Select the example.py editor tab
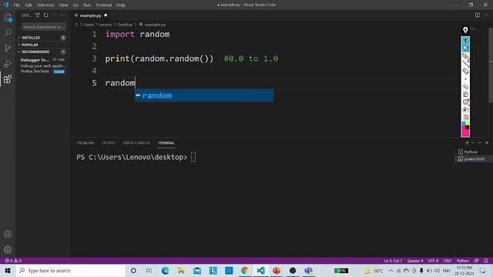The image size is (493, 277). tap(91, 15)
